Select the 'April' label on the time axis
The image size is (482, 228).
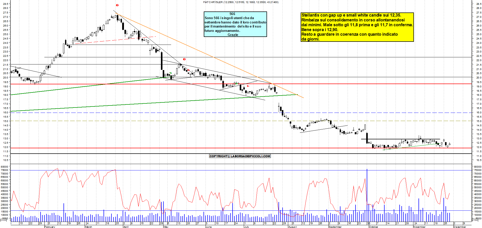(126, 227)
